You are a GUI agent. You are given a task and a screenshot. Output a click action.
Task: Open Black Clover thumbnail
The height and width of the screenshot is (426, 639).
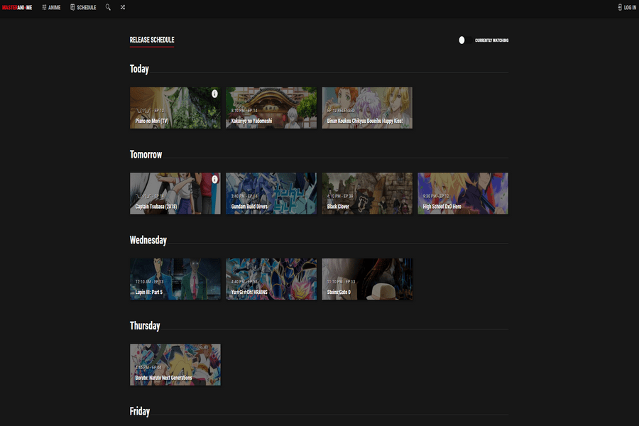pyautogui.click(x=367, y=193)
